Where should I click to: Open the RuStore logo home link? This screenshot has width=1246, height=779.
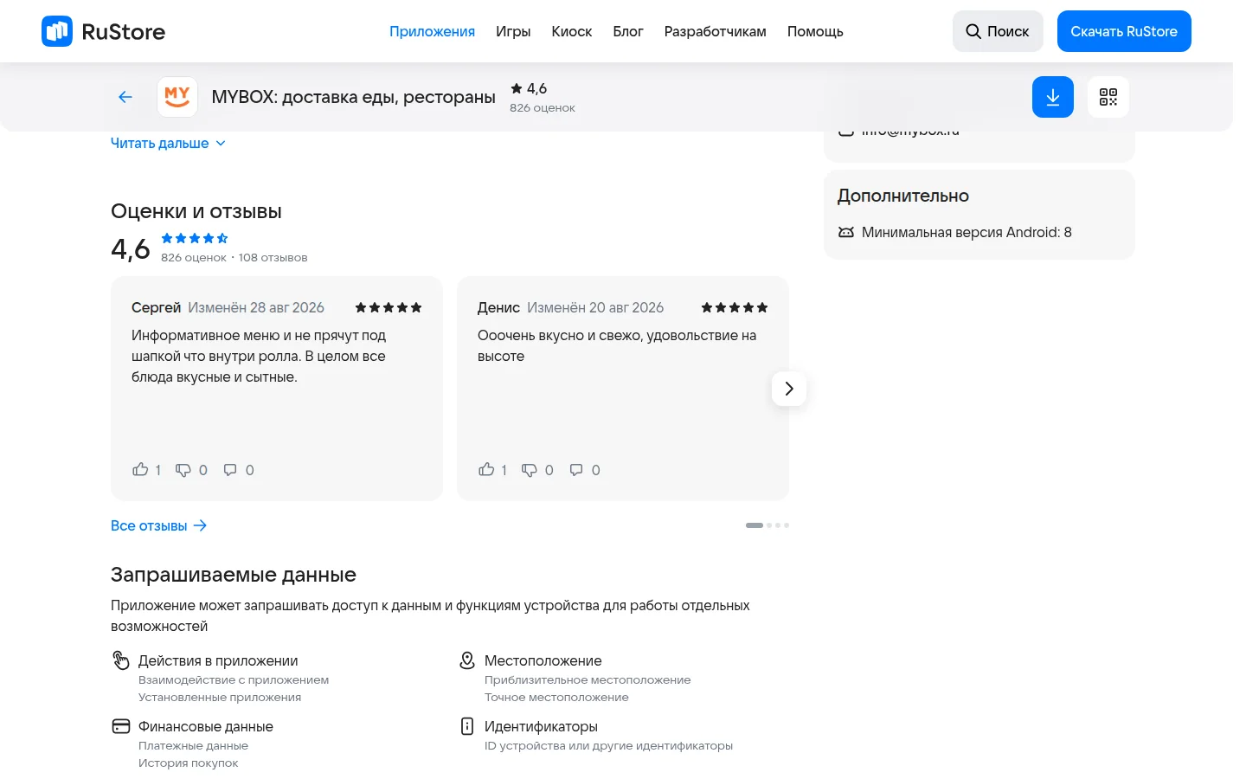(x=103, y=31)
